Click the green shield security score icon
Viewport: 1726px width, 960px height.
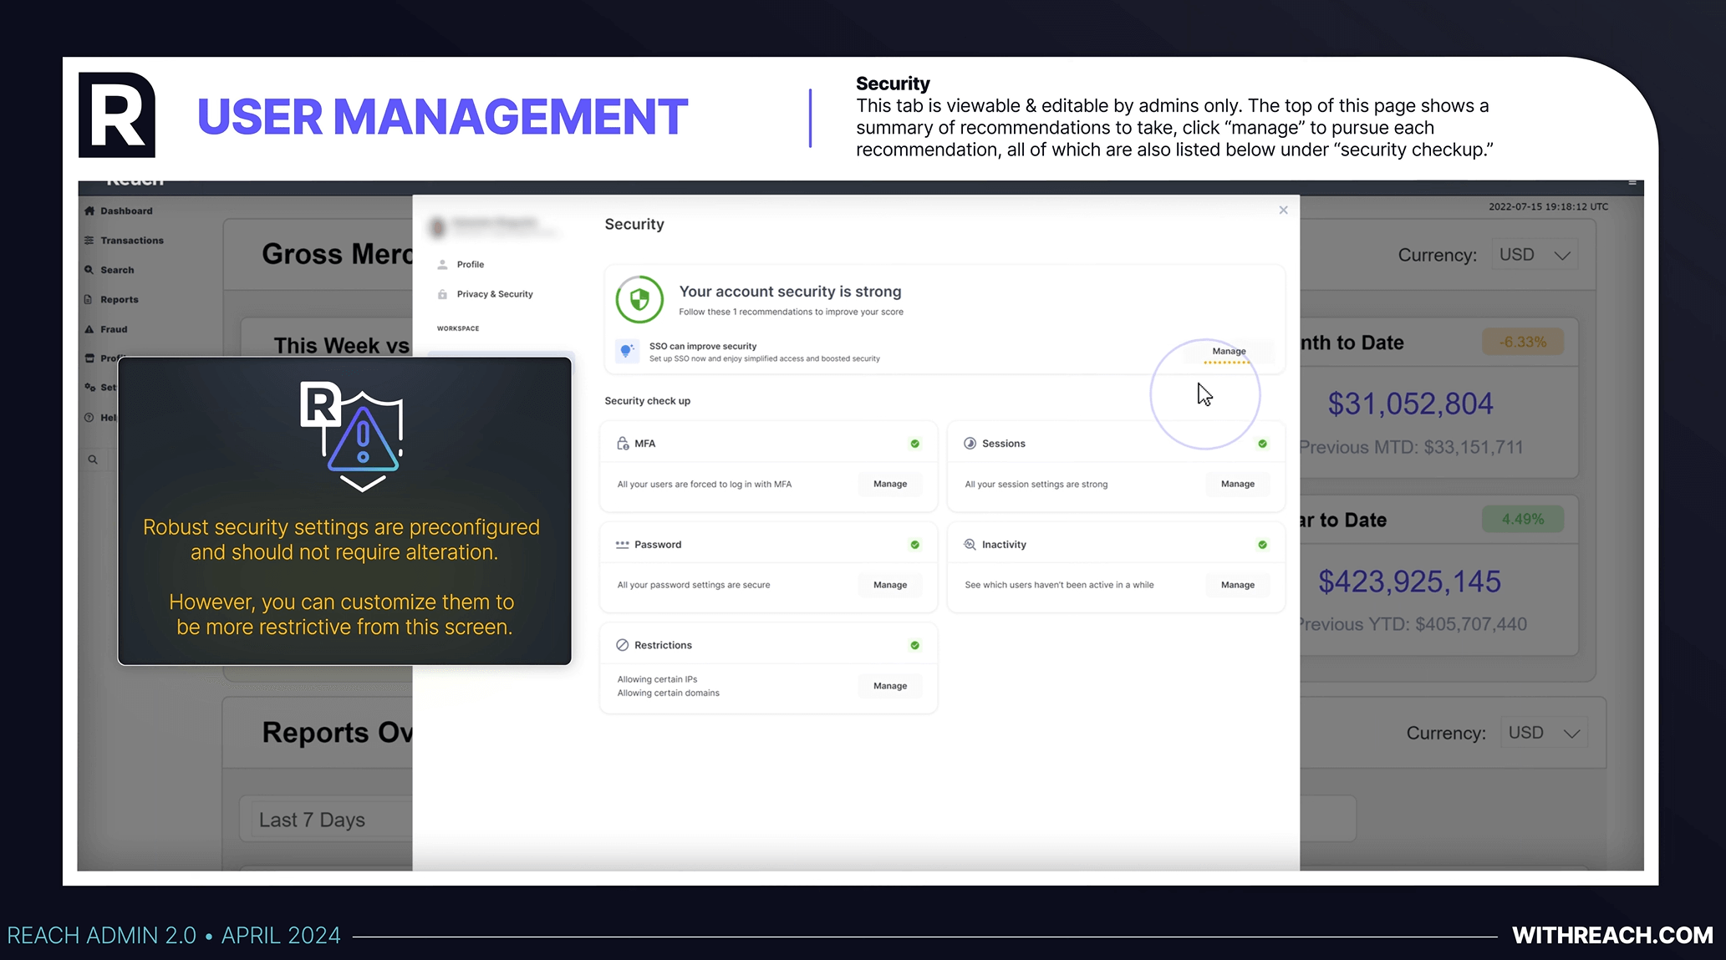639,299
